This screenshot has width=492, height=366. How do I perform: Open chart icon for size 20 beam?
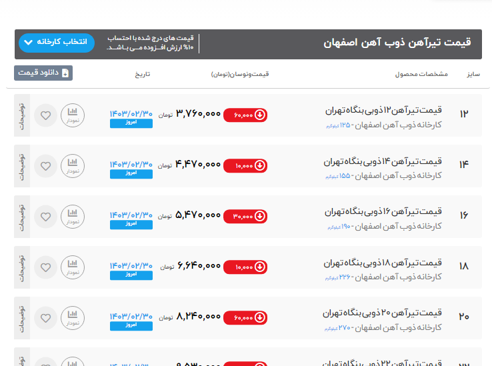pos(73,318)
